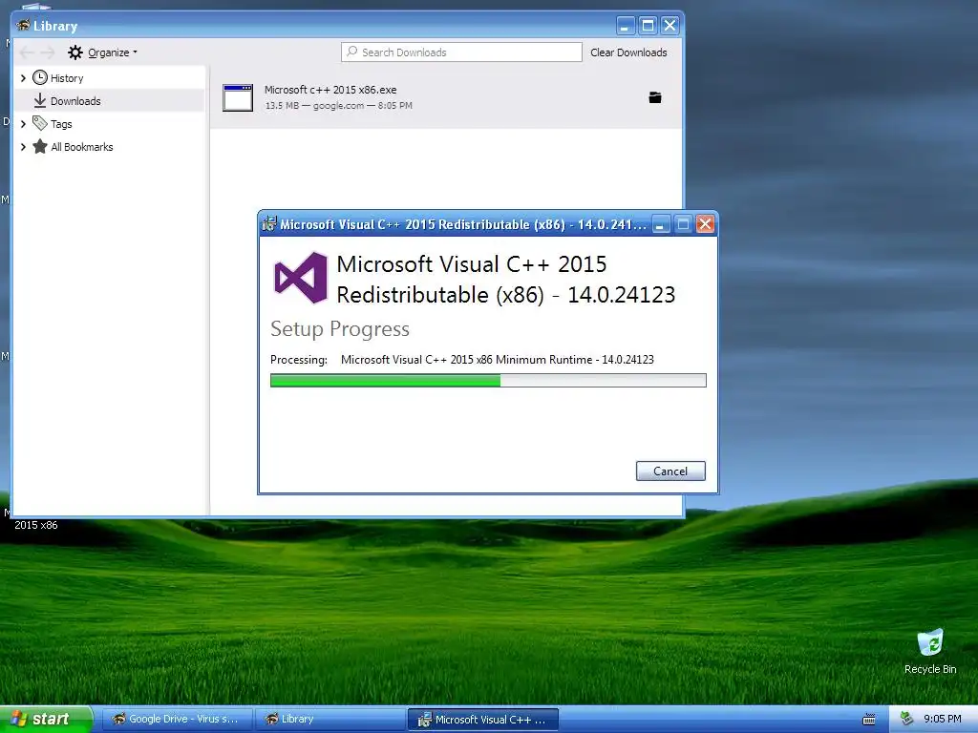The width and height of the screenshot is (978, 733).
Task: Expand the Tags tree node
Action: (23, 124)
